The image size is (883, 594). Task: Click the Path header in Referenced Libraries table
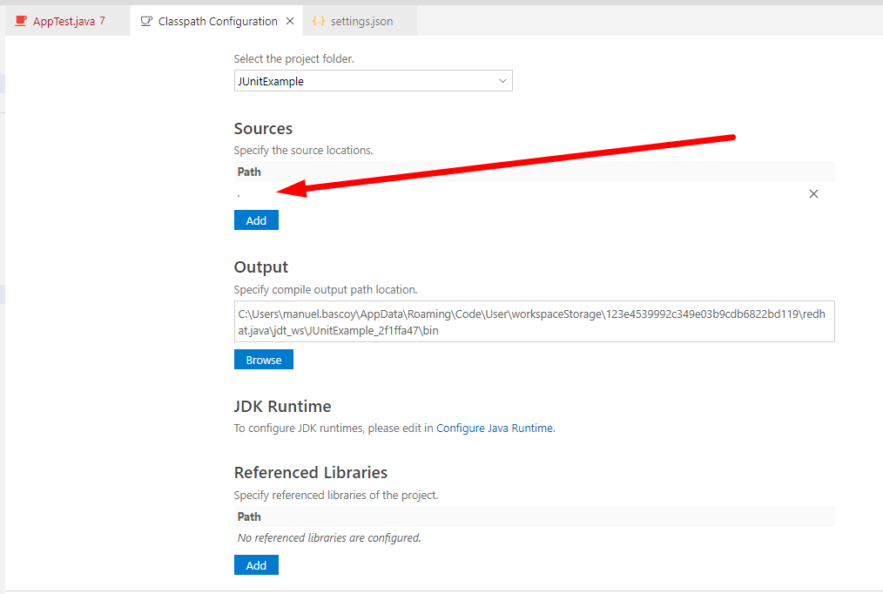coord(249,516)
